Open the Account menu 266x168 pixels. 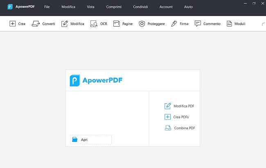tap(166, 7)
